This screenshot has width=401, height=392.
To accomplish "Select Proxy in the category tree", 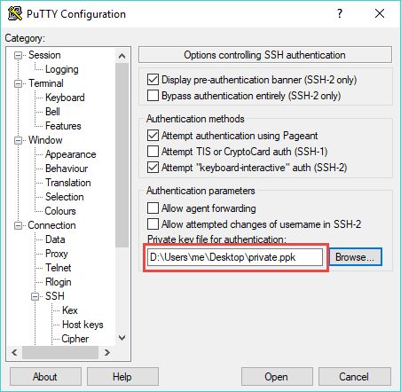I will pyautogui.click(x=57, y=254).
